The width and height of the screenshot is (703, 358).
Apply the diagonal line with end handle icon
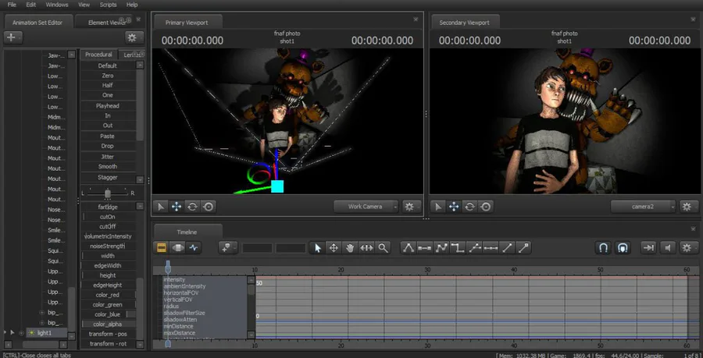point(523,247)
